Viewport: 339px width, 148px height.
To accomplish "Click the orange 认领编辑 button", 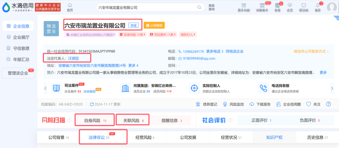I will [154, 25].
